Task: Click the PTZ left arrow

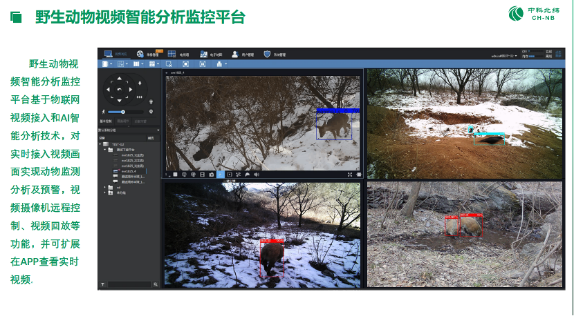Action: [x=108, y=90]
